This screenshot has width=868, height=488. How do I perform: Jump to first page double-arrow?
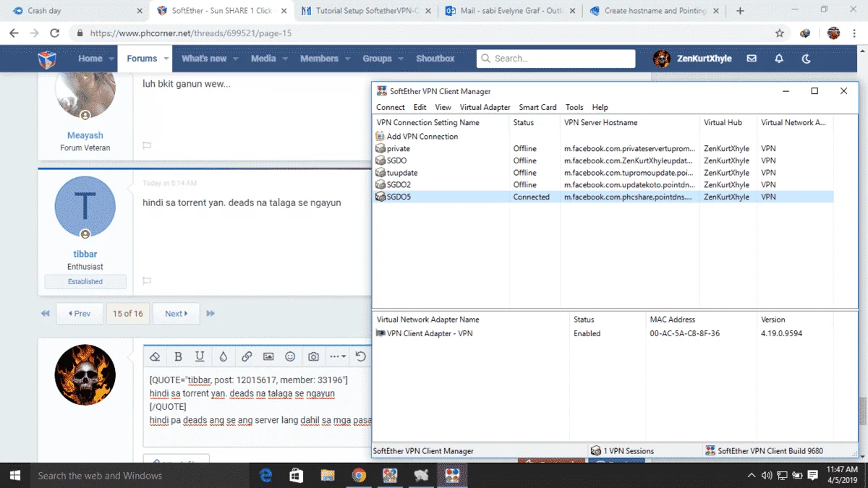click(46, 314)
